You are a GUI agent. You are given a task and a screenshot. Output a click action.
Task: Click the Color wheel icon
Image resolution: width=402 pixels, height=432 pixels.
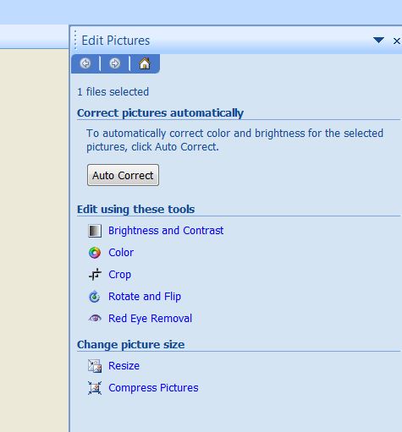[x=95, y=253]
